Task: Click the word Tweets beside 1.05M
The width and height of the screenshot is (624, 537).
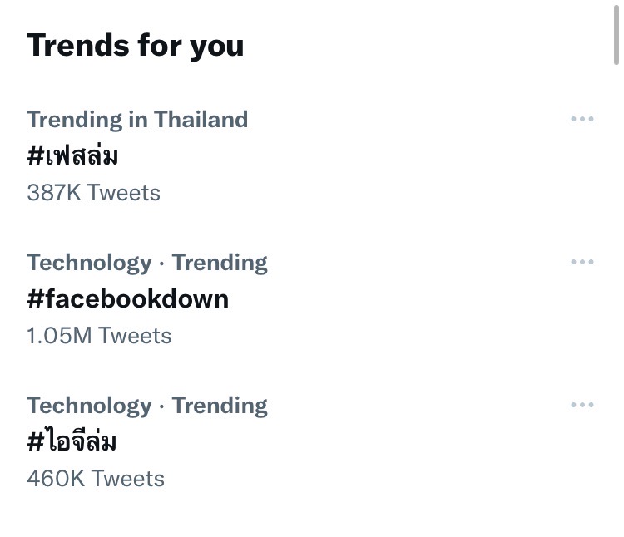Action: pos(135,336)
